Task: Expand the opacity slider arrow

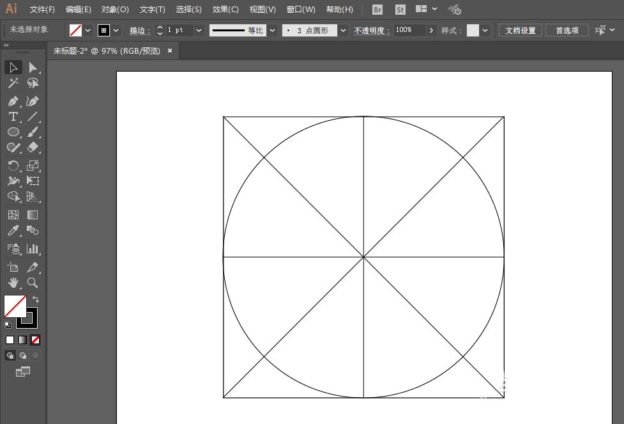Action: [431, 30]
